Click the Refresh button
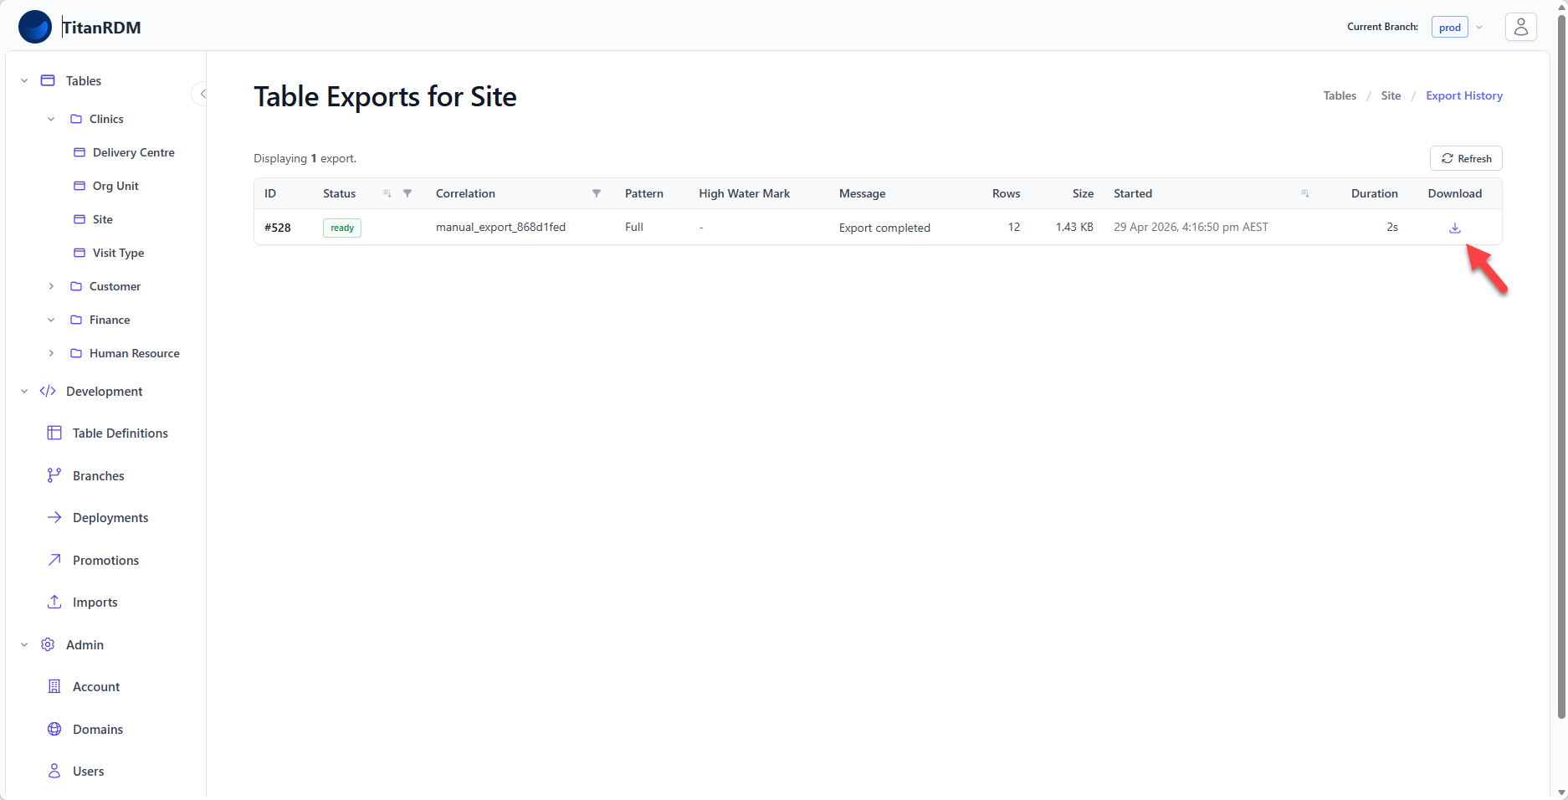The width and height of the screenshot is (1568, 800). (x=1466, y=158)
